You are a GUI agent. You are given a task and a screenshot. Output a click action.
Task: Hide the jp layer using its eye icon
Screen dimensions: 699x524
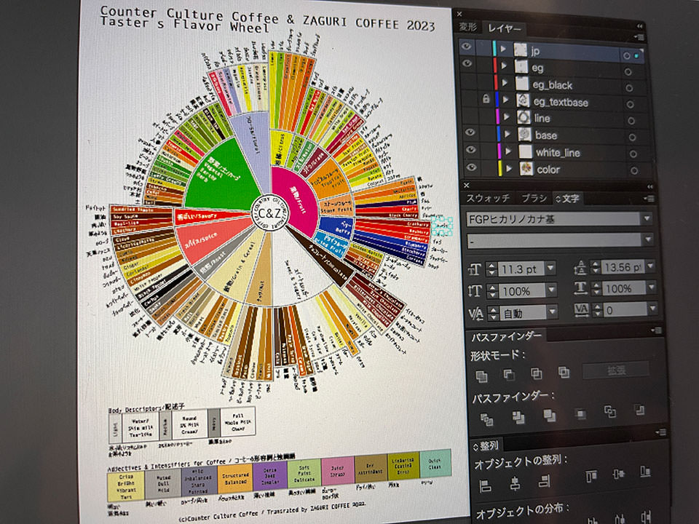[x=467, y=47]
